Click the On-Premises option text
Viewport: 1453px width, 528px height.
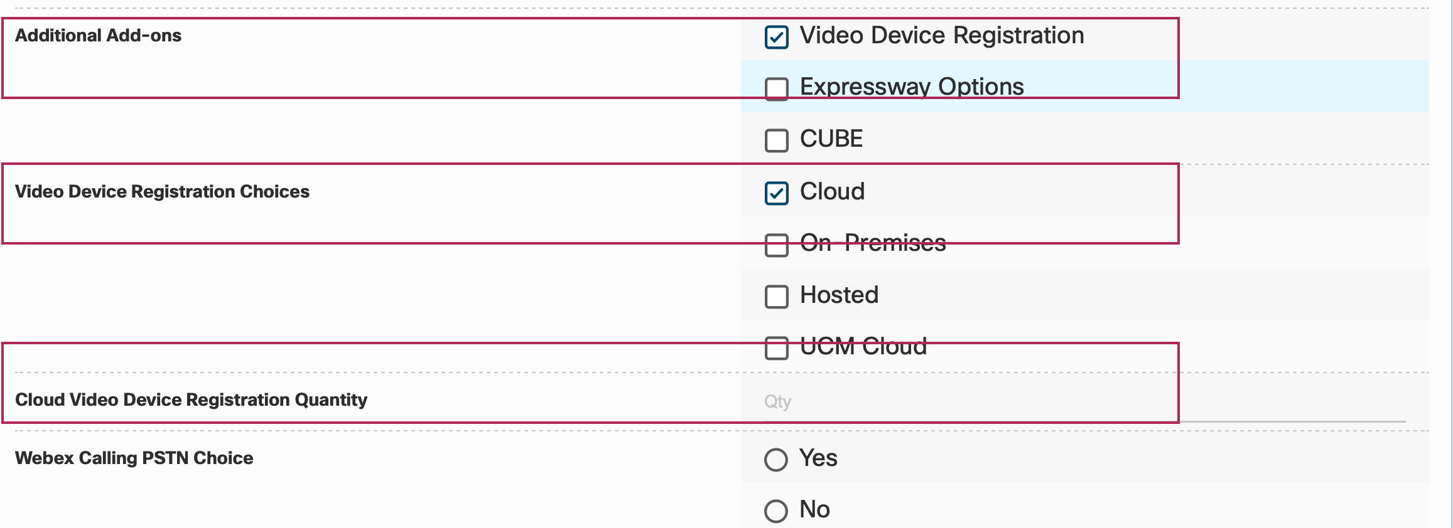pos(873,244)
